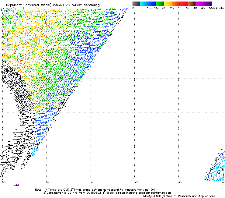Click the 'Rapidscat Corrected Winds(12.5KM)' title text

click(35, 5)
